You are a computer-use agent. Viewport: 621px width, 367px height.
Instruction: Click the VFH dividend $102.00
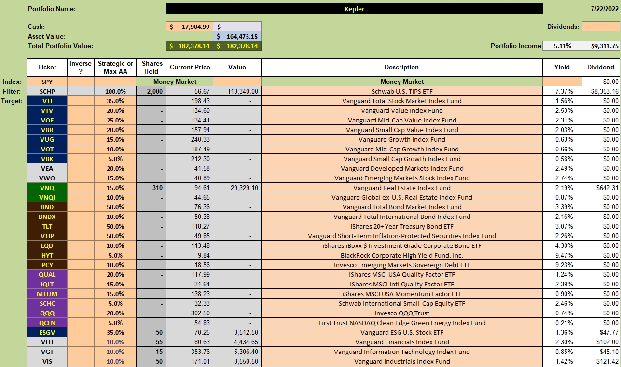pyautogui.click(x=601, y=342)
